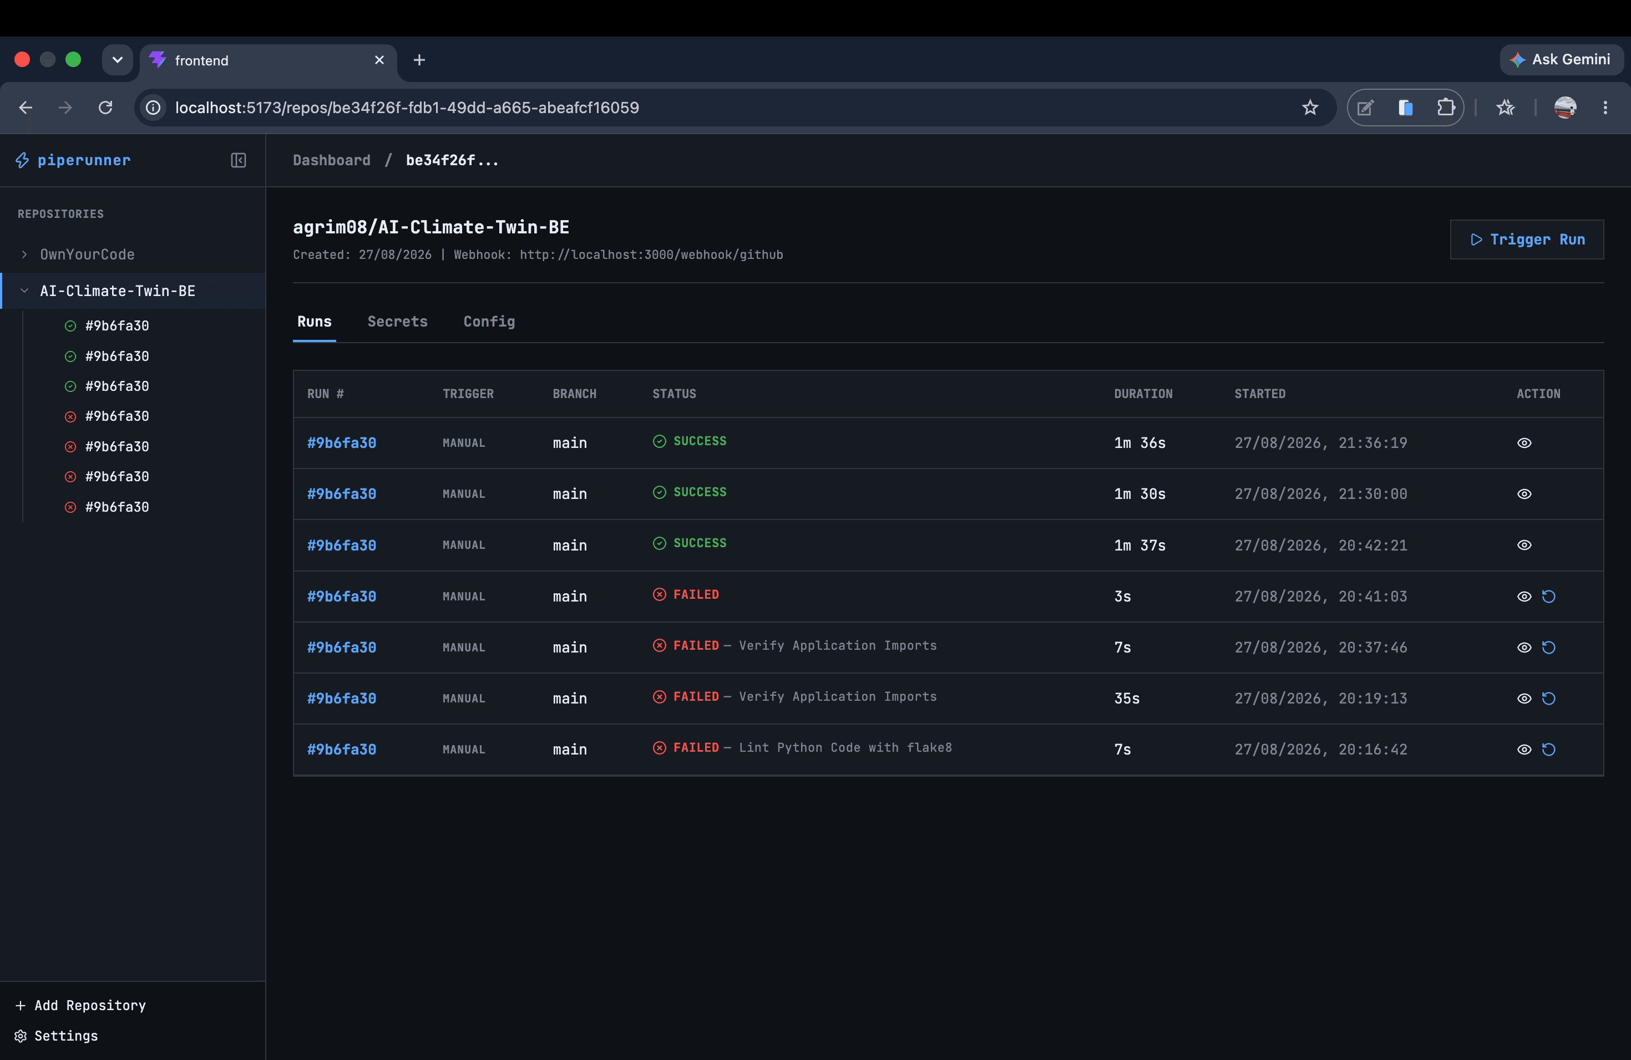Screen dimensions: 1631x1060
Task: Switch to the Config tab
Action: tap(489, 321)
